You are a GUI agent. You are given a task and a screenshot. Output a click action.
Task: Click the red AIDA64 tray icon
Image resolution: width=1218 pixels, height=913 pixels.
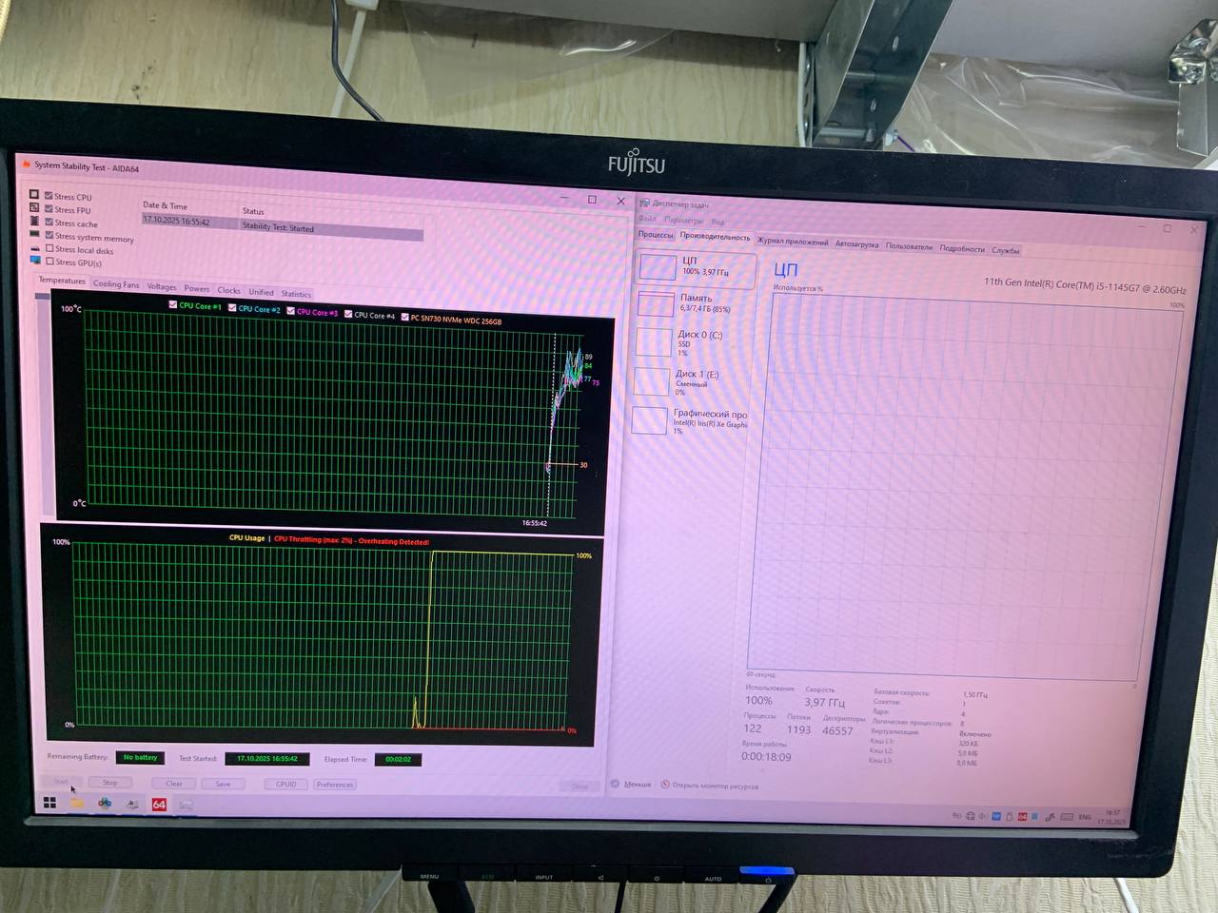(1022, 817)
